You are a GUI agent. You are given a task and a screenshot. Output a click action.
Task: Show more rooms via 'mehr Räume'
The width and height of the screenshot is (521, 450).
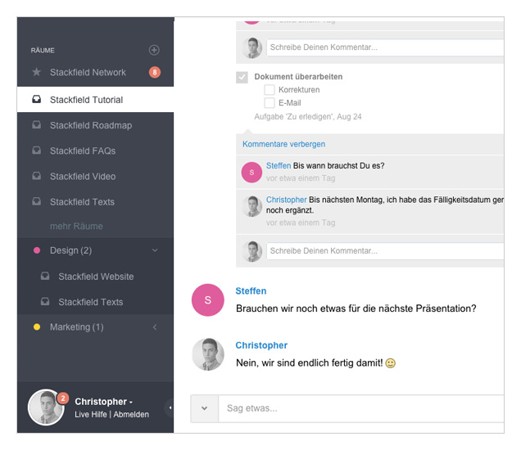click(x=76, y=227)
